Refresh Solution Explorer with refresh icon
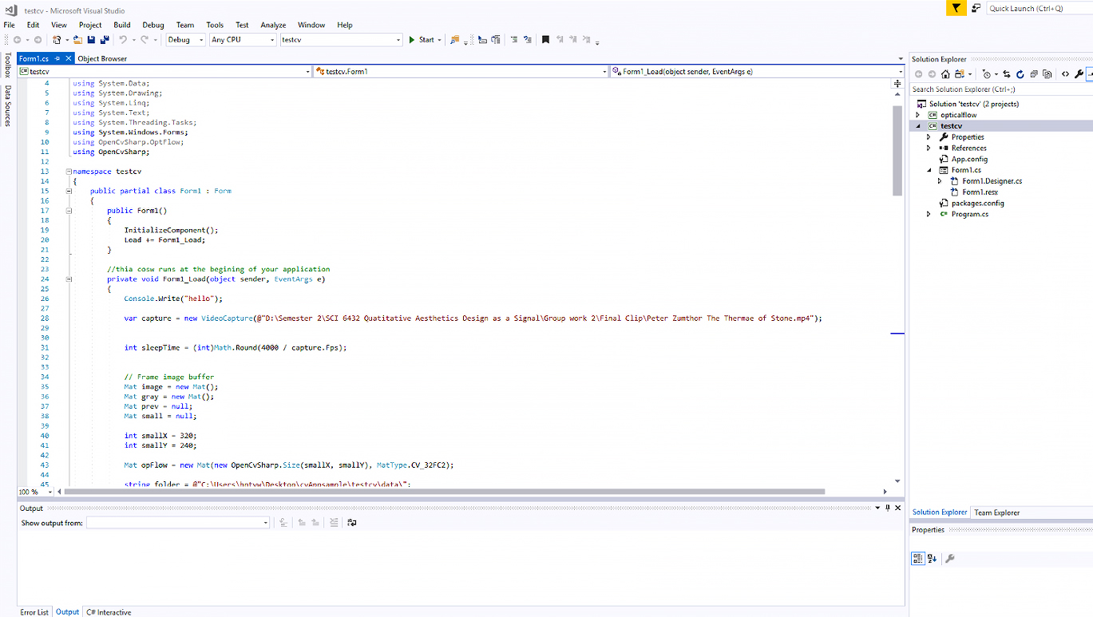The width and height of the screenshot is (1093, 617). tap(1020, 74)
